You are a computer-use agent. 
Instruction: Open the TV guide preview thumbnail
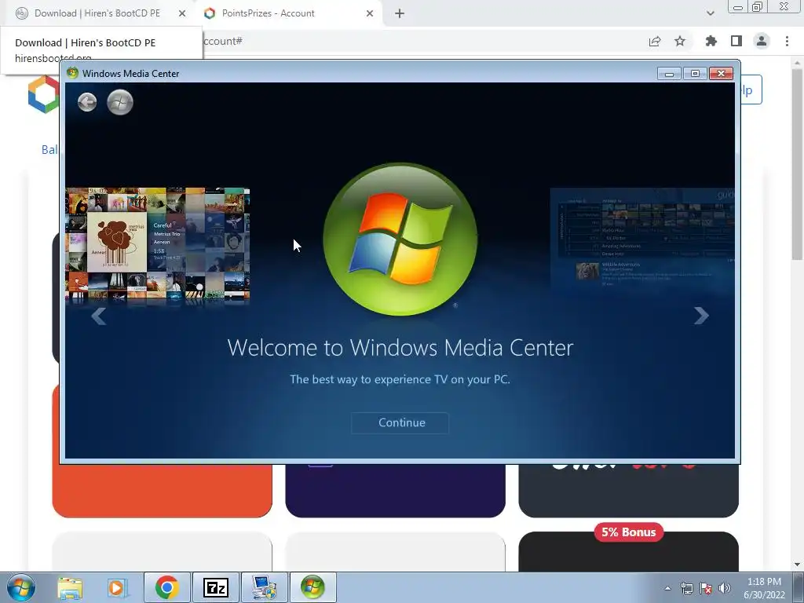(642, 239)
